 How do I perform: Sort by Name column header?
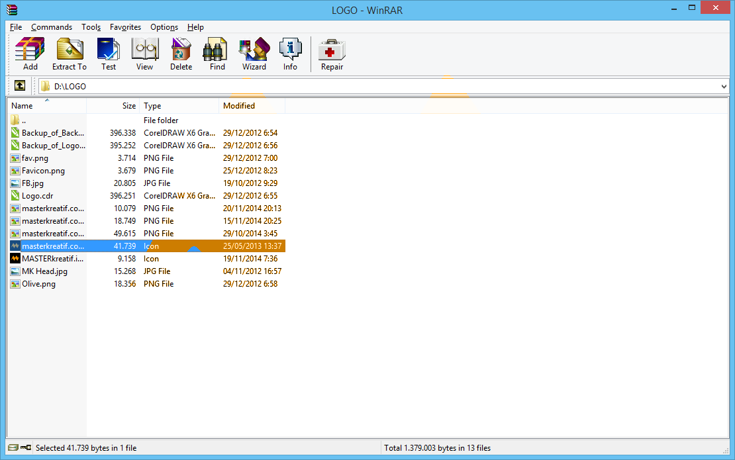pos(47,106)
